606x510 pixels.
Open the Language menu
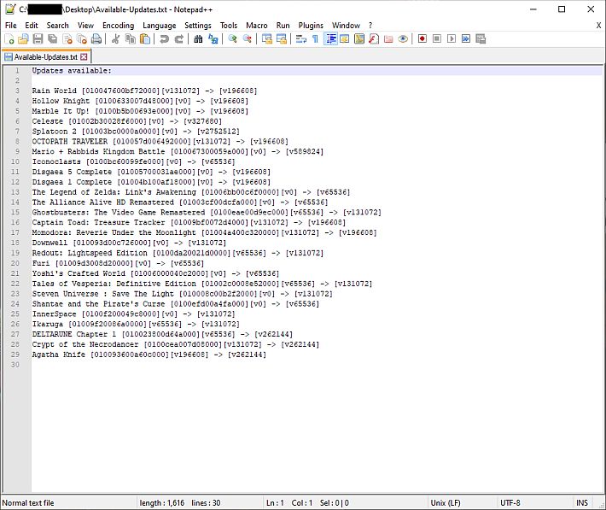(x=159, y=26)
